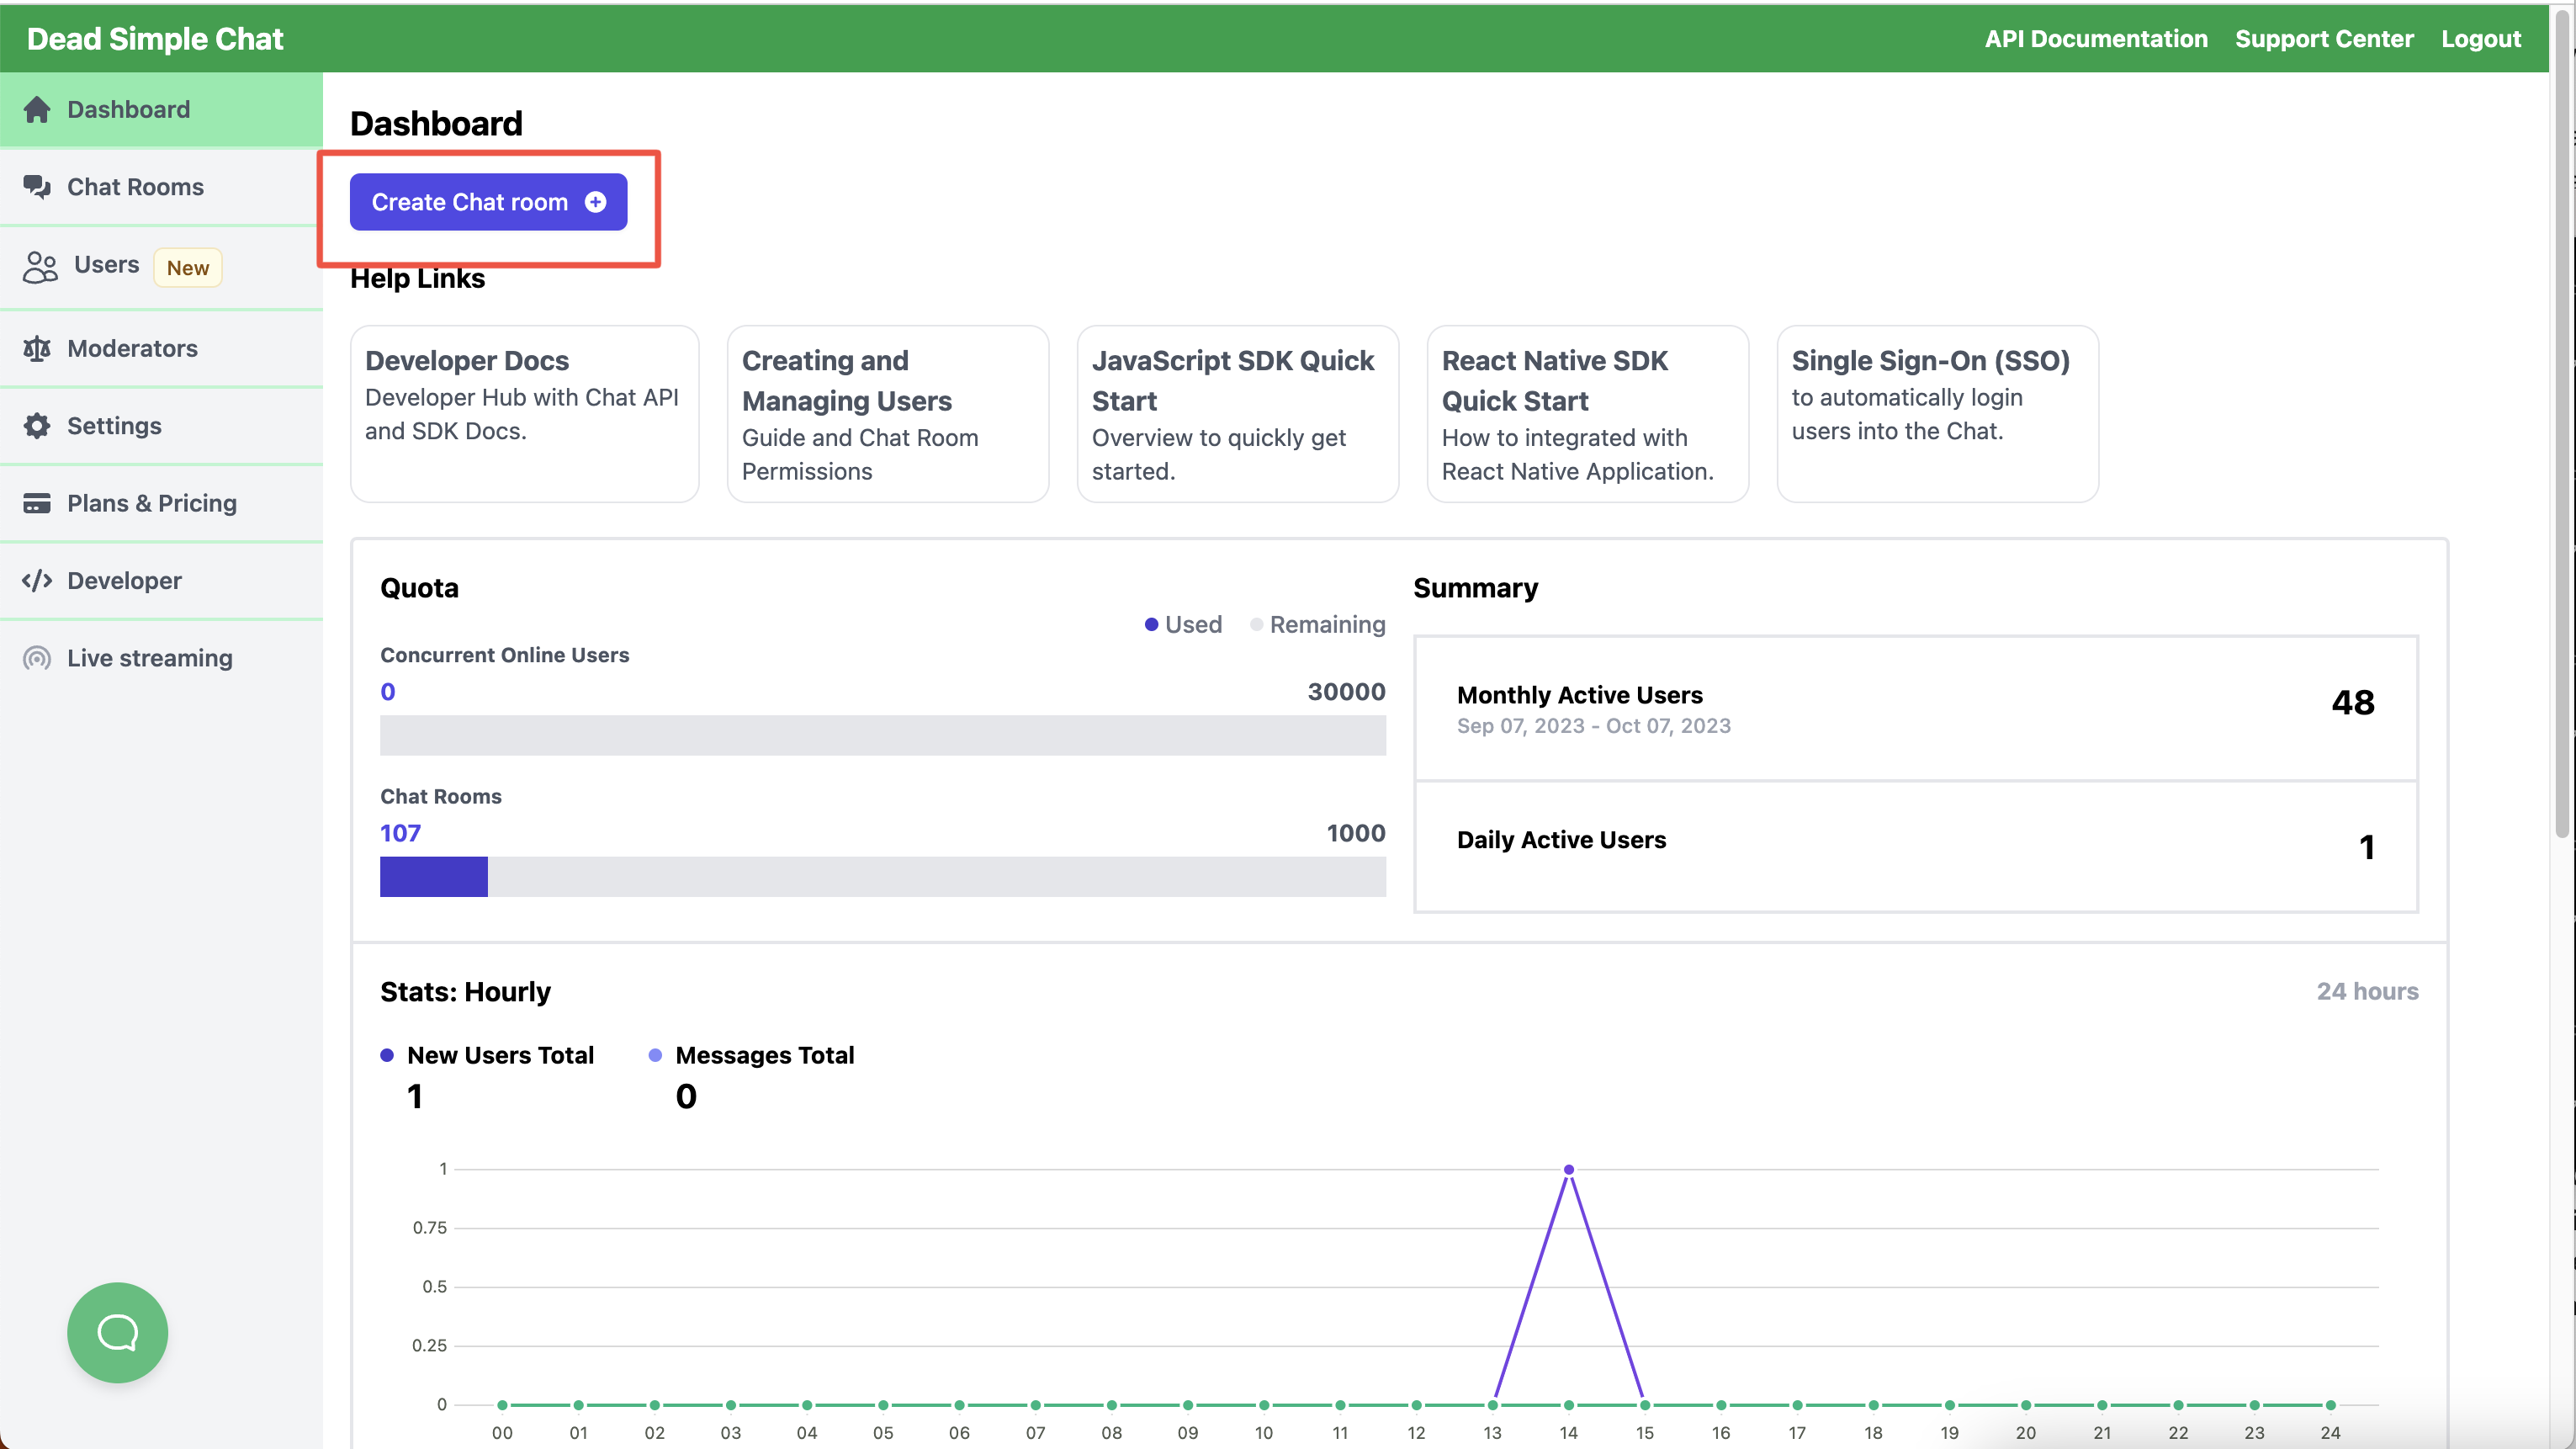Go to Chat Rooms in sidebar
The image size is (2576, 1449).
[161, 187]
